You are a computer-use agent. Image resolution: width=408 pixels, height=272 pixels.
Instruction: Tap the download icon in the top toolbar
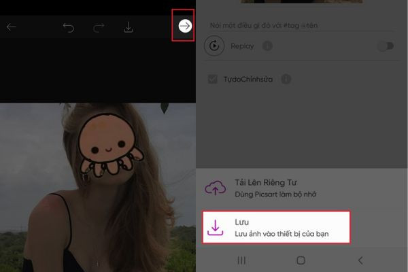pos(129,27)
